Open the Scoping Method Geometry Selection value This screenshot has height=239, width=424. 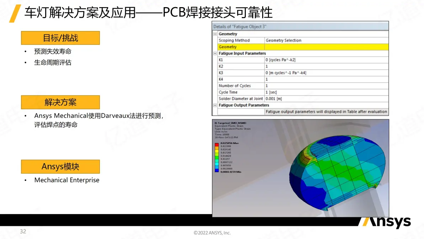(x=327, y=40)
